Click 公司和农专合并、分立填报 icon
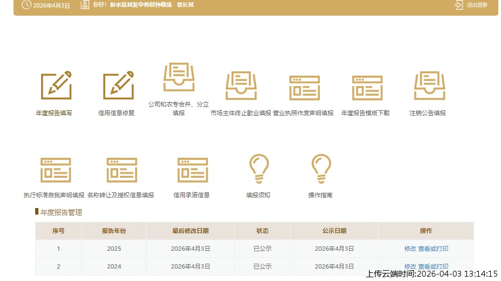Viewport: 501px width, 281px height. click(179, 77)
